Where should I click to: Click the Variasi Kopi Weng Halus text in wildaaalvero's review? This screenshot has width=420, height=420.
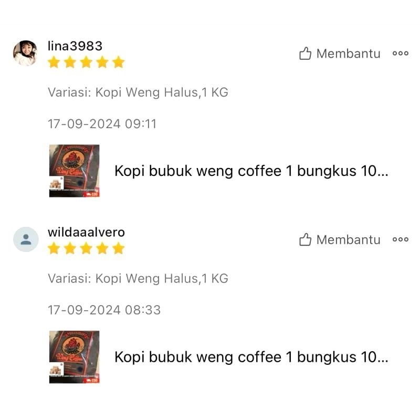138,279
